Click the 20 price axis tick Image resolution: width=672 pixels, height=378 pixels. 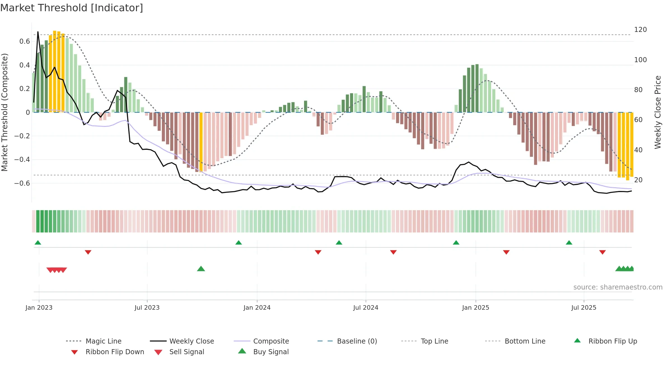pyautogui.click(x=638, y=180)
